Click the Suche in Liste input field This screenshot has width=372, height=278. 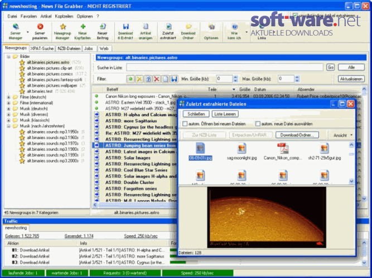coord(224,67)
